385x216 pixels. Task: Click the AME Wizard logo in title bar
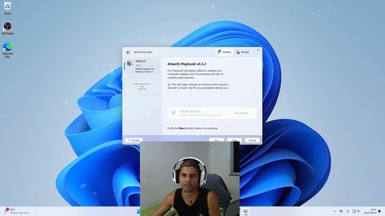pos(128,52)
